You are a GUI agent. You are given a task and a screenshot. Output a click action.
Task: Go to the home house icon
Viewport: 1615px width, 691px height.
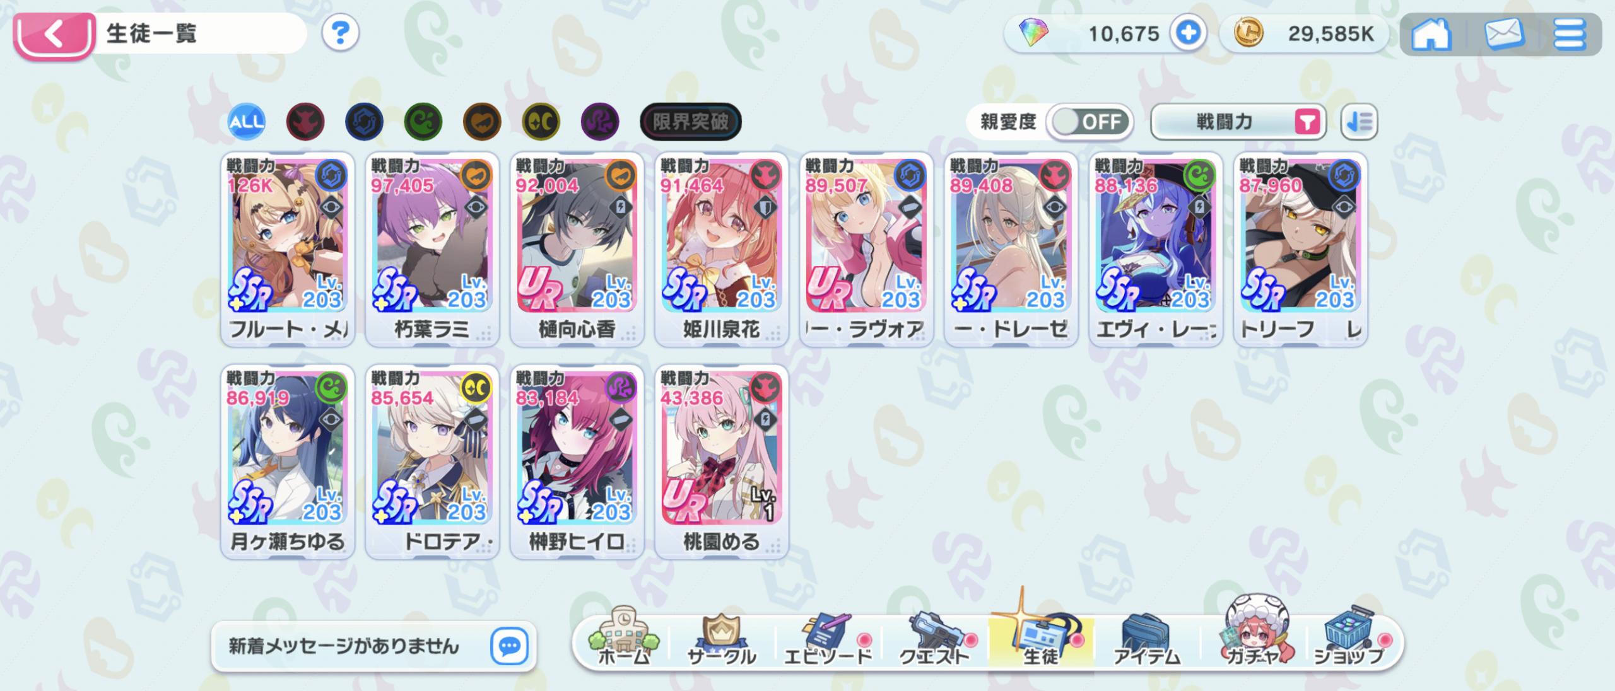click(x=1431, y=33)
